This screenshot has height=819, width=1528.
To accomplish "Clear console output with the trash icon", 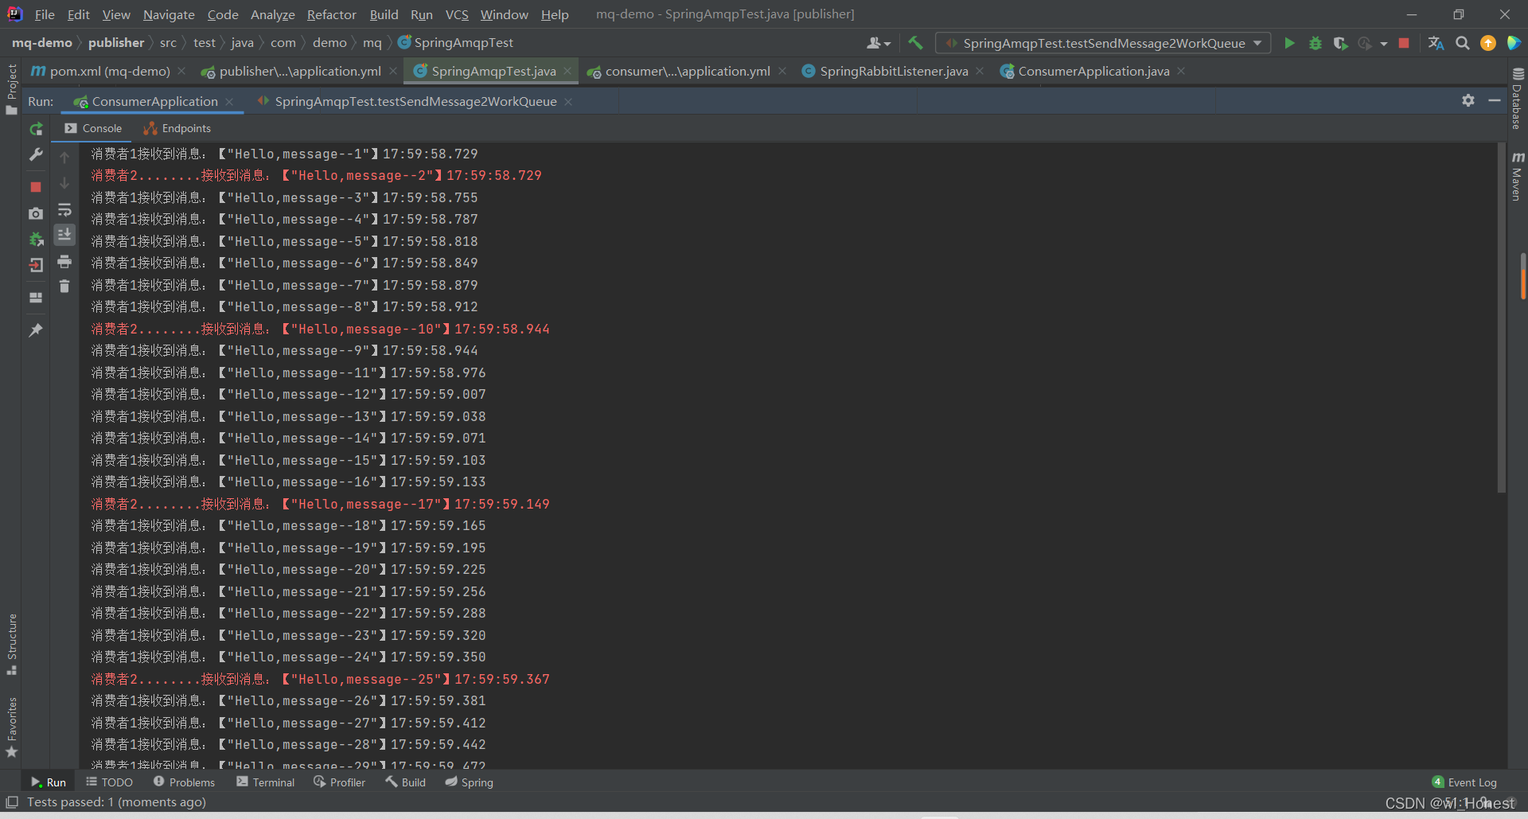I will coord(64,287).
